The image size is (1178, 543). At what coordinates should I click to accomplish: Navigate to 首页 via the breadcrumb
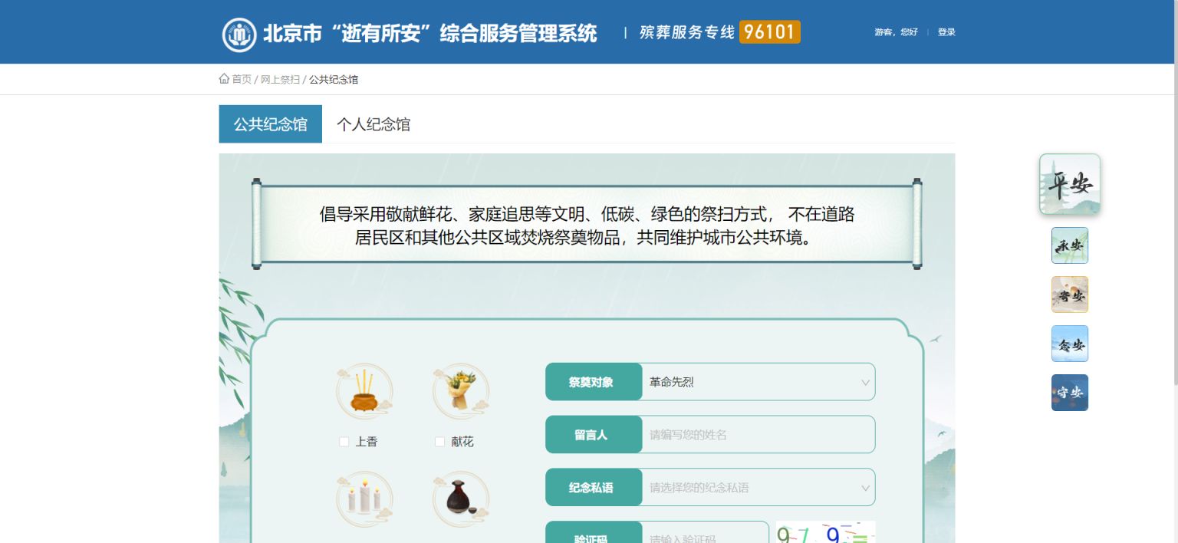pyautogui.click(x=241, y=79)
